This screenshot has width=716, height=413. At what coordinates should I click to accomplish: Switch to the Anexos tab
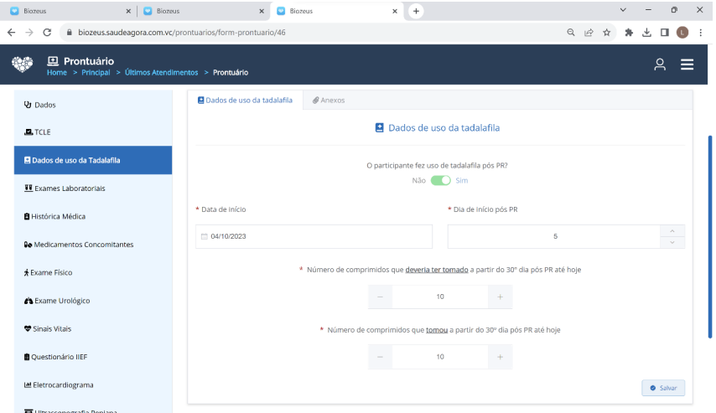pyautogui.click(x=329, y=100)
